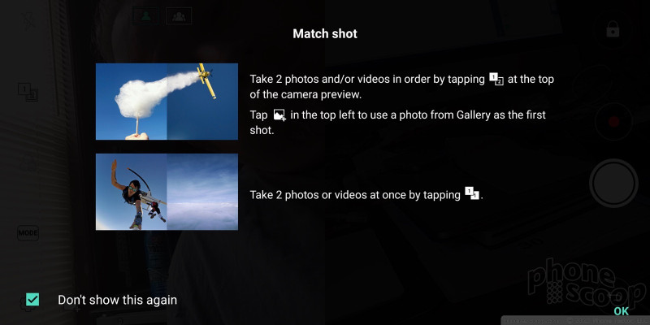Viewport: 650px width, 325px height.
Task: Open the dimmed MODE button
Action: tap(28, 233)
